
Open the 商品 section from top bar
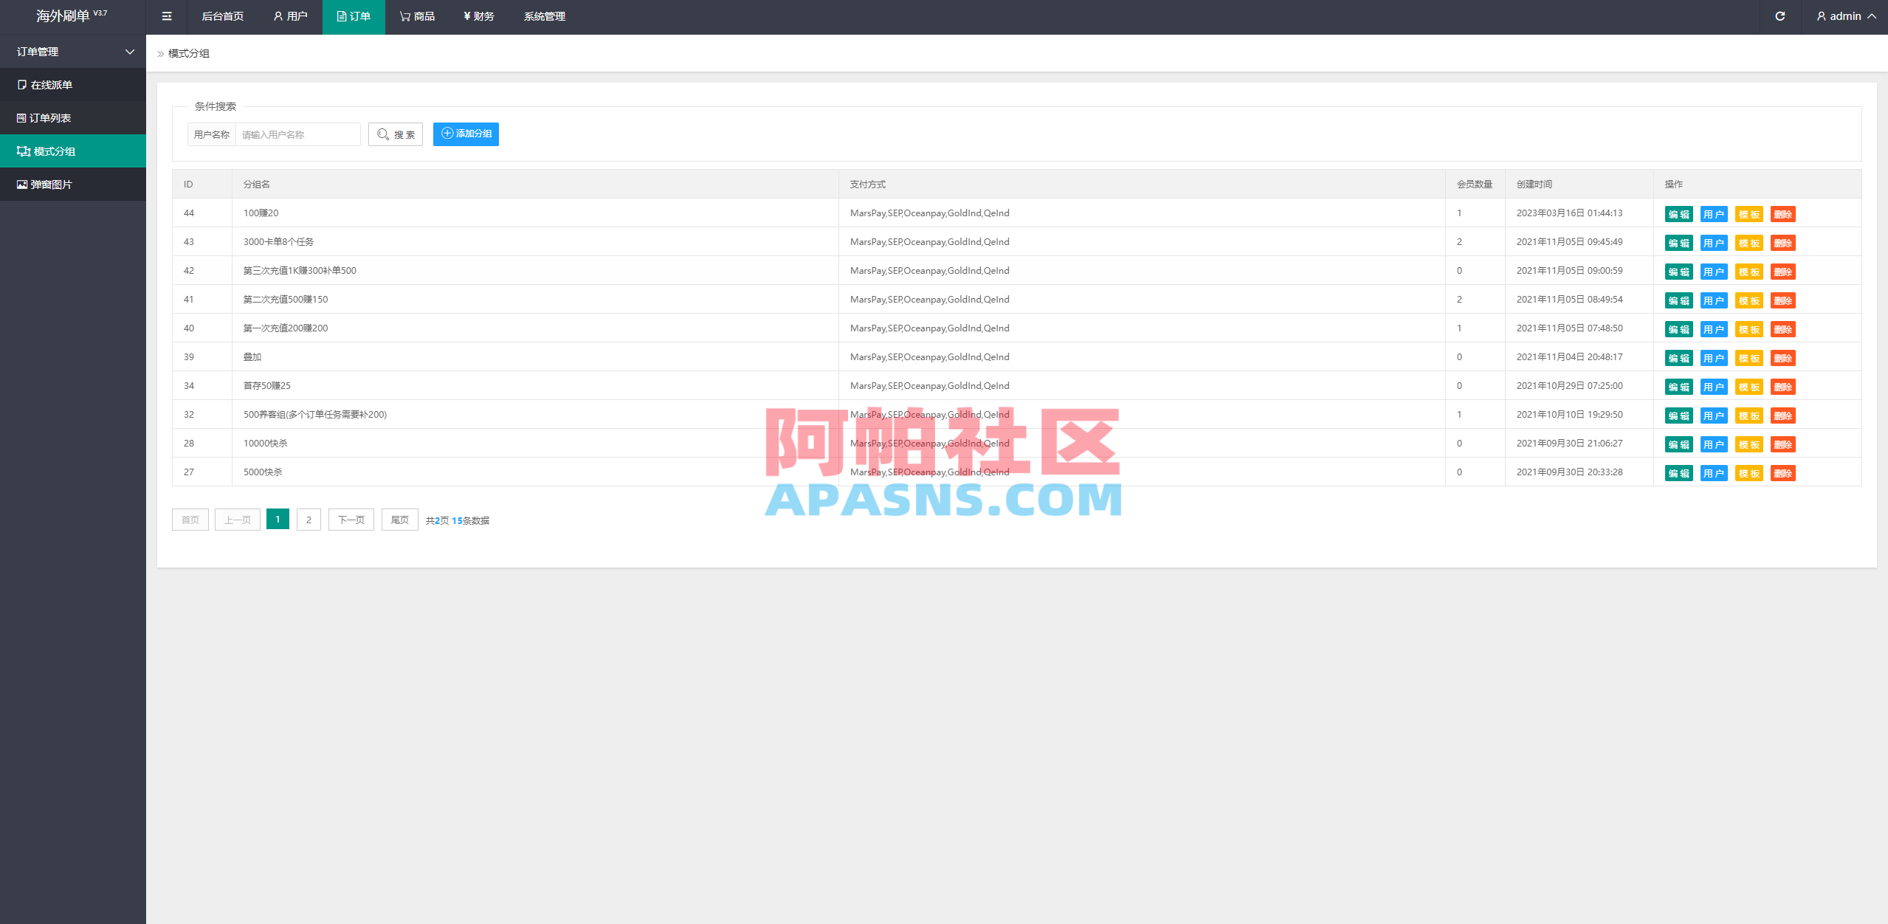click(x=417, y=16)
